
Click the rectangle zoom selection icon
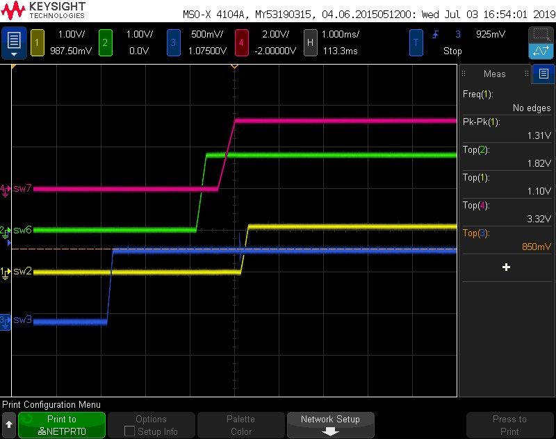pos(541,35)
